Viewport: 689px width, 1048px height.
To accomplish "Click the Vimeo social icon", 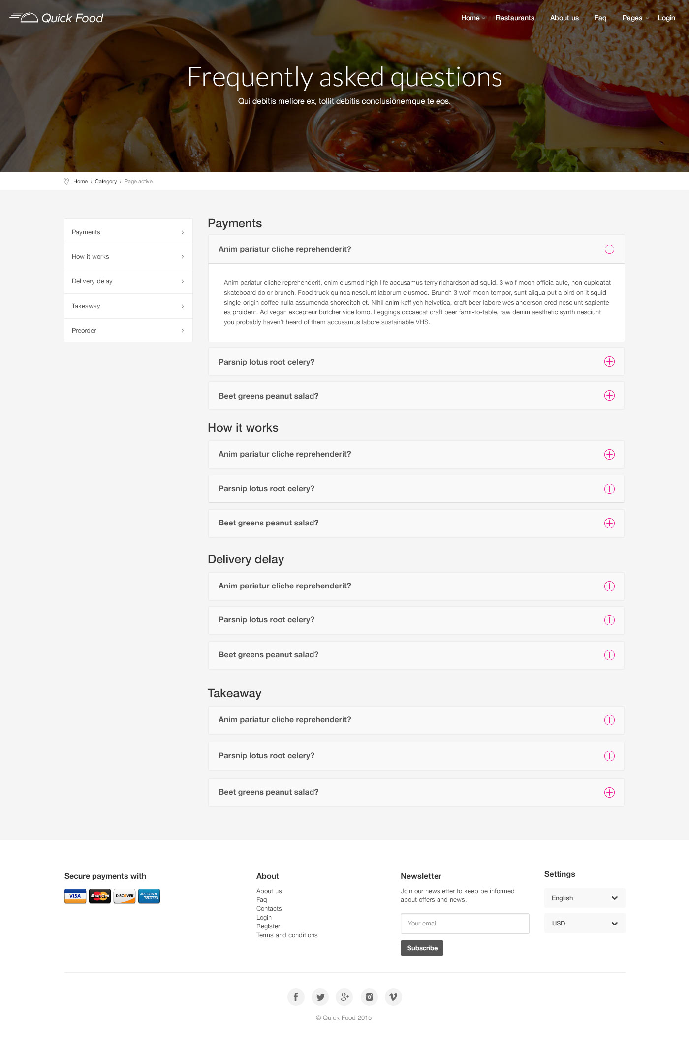I will [x=393, y=997].
